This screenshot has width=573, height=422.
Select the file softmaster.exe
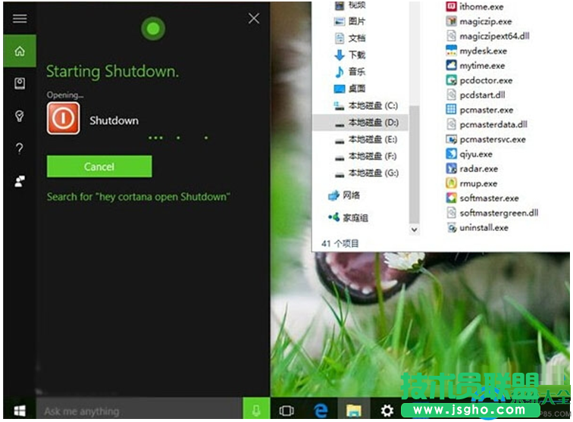pos(482,198)
